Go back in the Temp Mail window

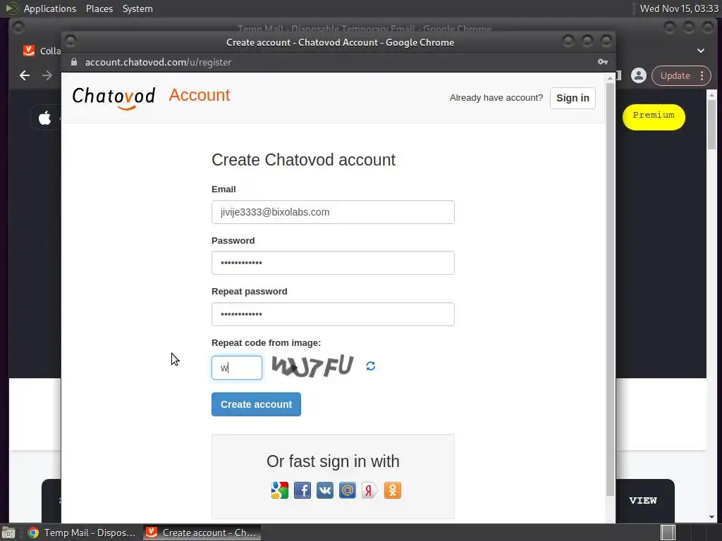coord(25,75)
